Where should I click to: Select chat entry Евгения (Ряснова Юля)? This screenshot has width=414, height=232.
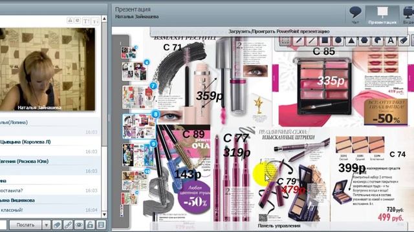[25, 162]
